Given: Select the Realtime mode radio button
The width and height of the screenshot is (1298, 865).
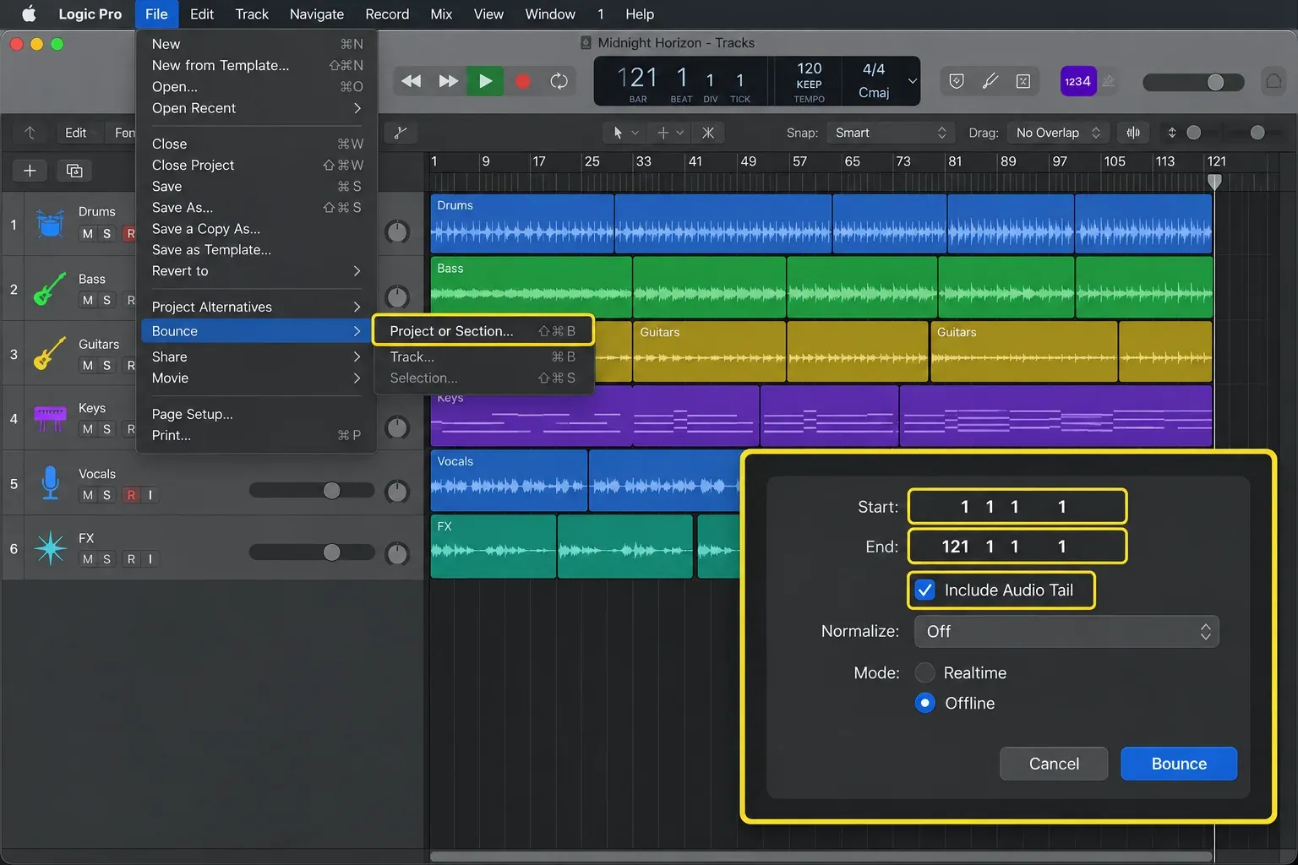Looking at the screenshot, I should point(925,672).
